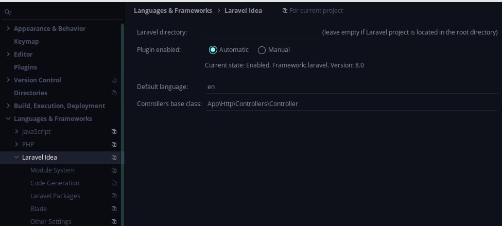Expand the Version Control section
Viewport: 502px width, 226px height.
[8, 80]
